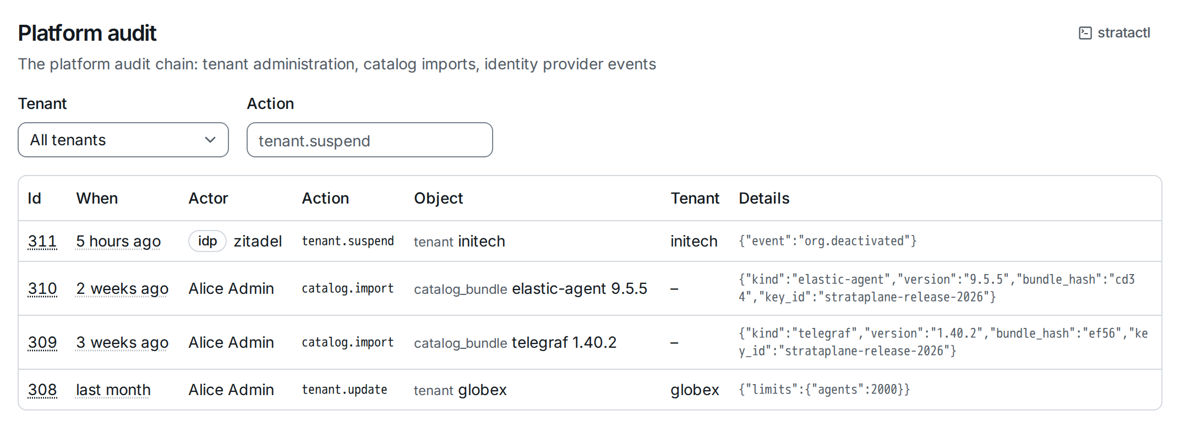This screenshot has width=1179, height=427.
Task: Select Alice Admin in row 309
Action: (x=231, y=342)
